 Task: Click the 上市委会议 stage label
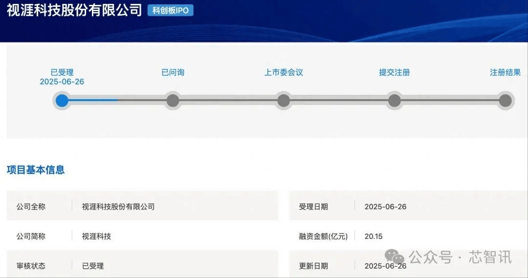pos(284,72)
